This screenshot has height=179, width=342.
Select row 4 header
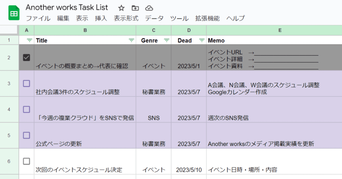(9, 109)
